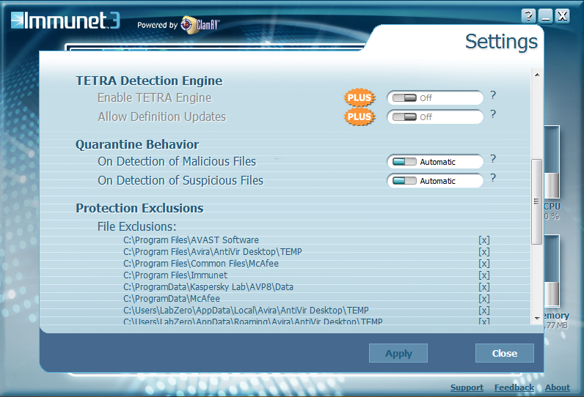
Task: Select Program Files\Avira\AntiVir Desktop\TEMP path
Action: (x=213, y=252)
